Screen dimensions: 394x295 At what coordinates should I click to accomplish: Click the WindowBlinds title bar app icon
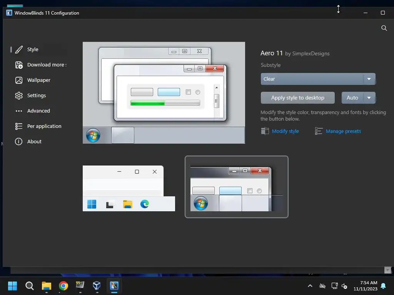9,13
